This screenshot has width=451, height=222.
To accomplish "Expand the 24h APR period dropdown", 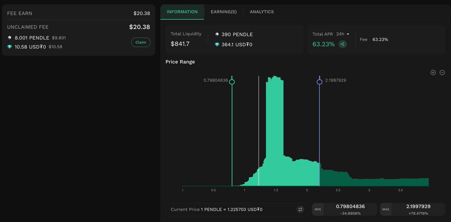I will click(343, 34).
